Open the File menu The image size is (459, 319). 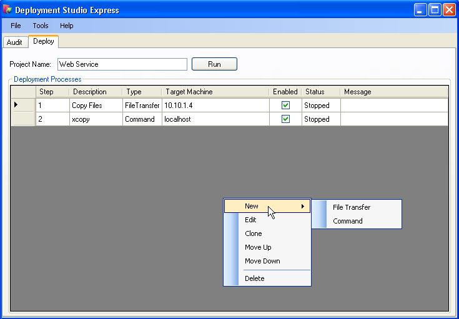tap(16, 26)
